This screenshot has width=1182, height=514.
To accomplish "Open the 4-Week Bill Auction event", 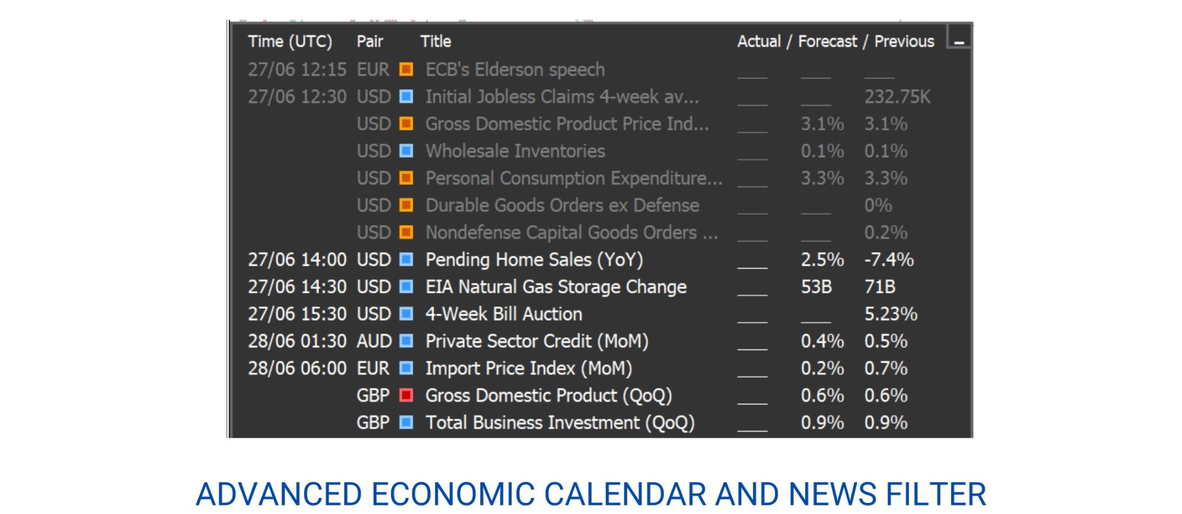I will [503, 314].
